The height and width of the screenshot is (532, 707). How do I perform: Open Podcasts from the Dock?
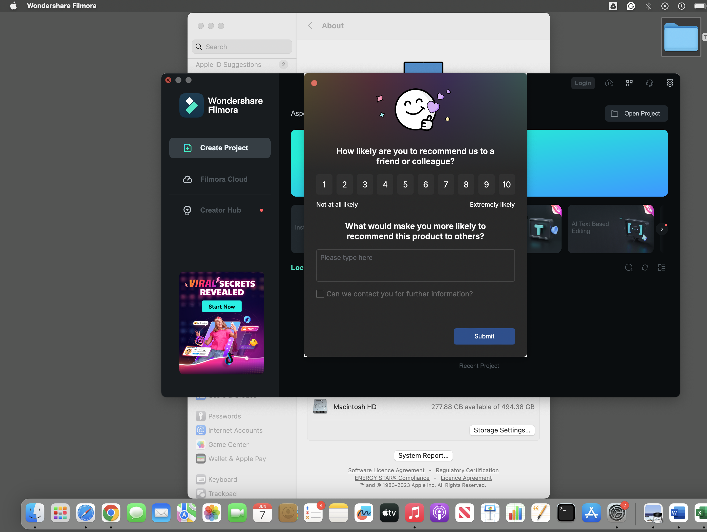pyautogui.click(x=439, y=513)
